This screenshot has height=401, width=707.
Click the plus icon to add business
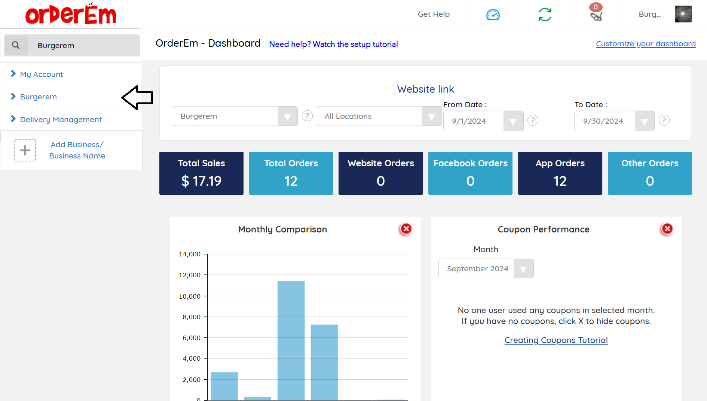click(x=25, y=150)
